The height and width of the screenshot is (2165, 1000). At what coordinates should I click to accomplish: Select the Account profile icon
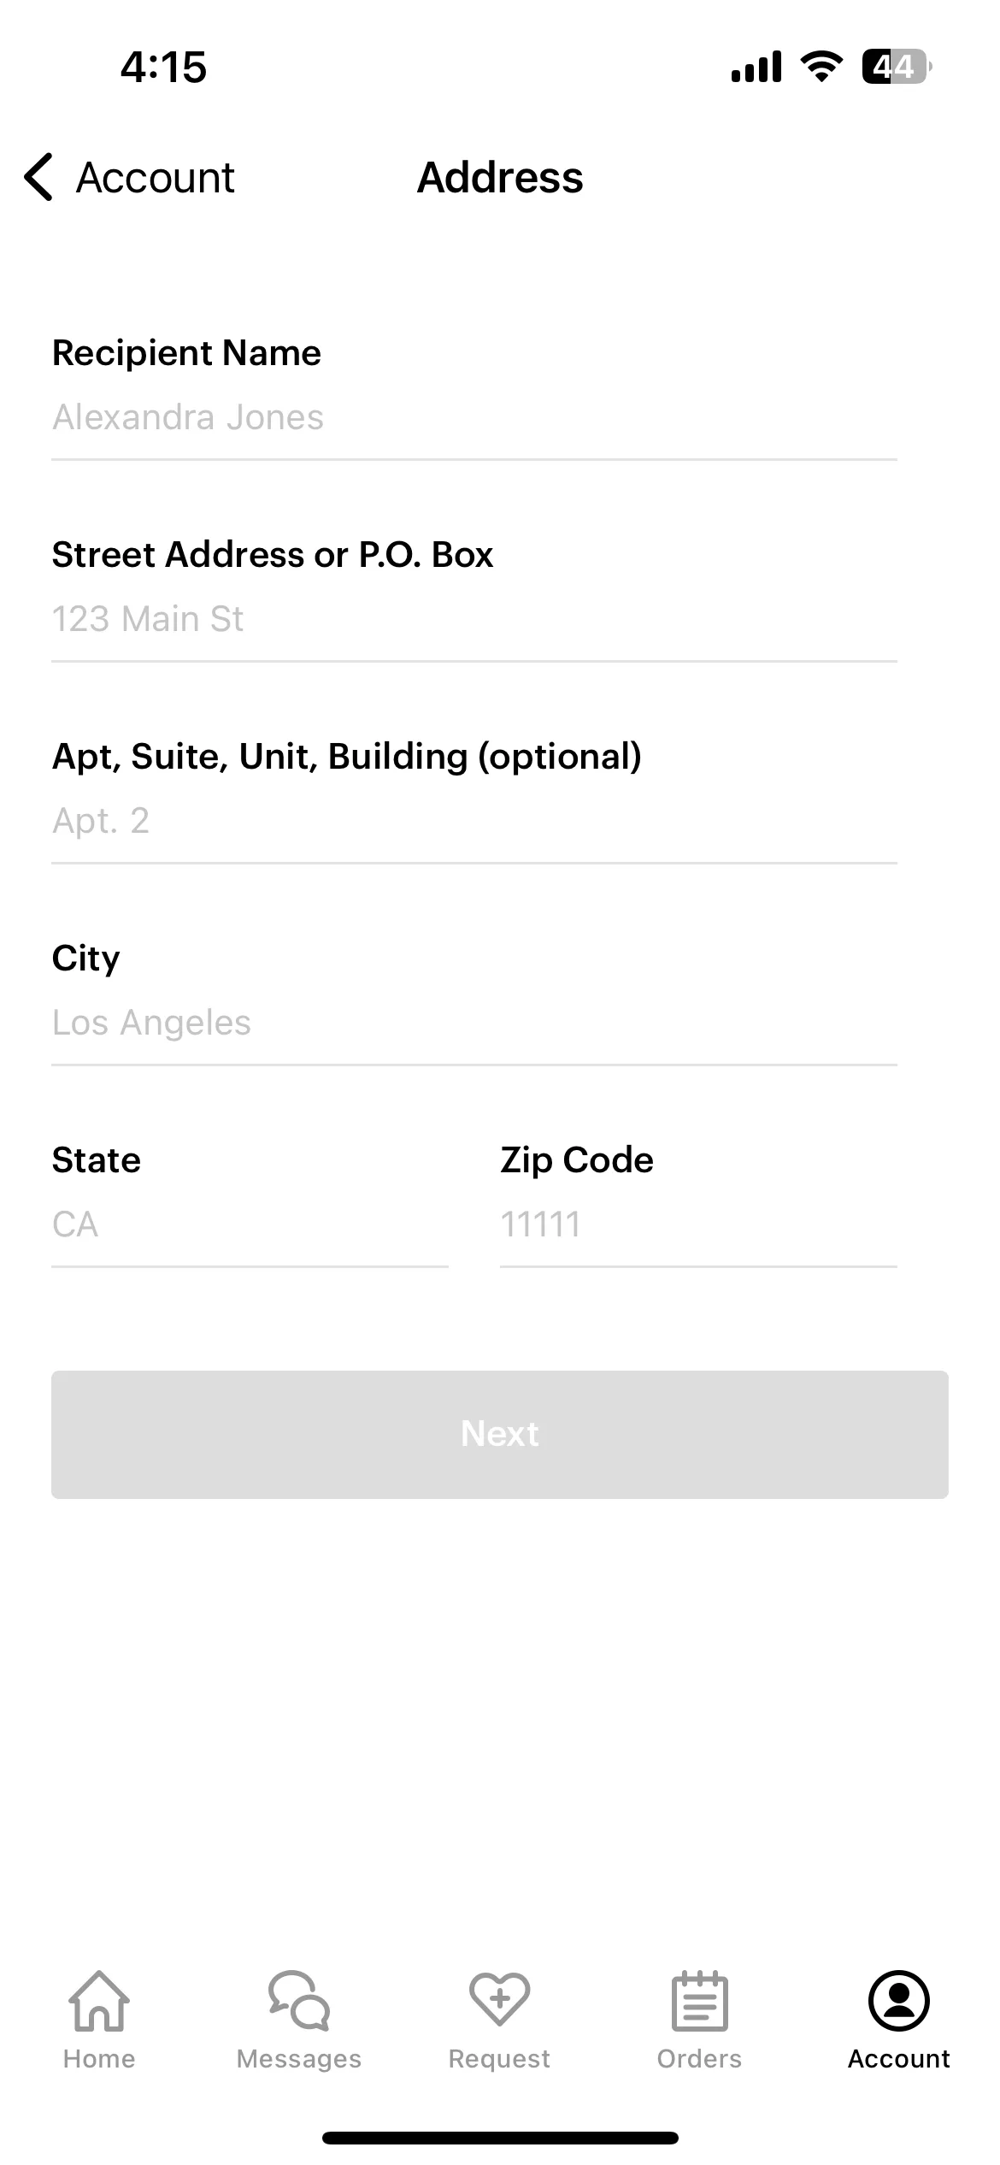[899, 2001]
